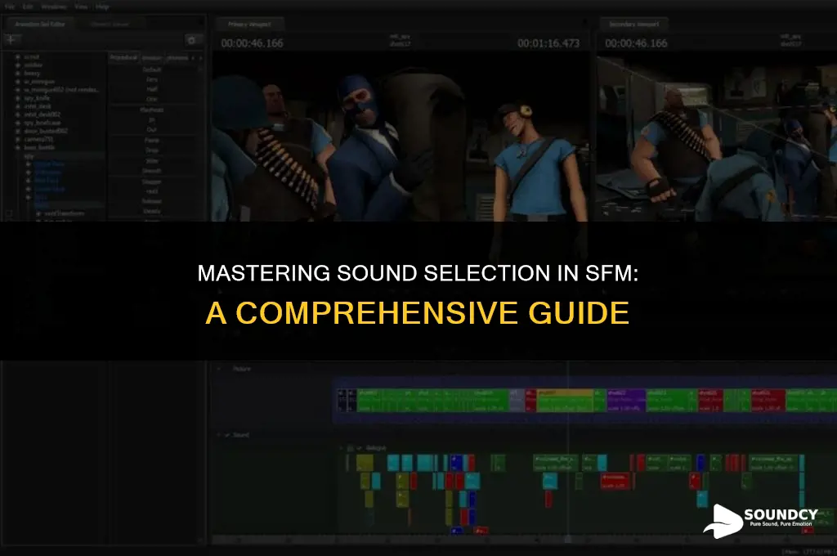This screenshot has width=837, height=556.
Task: Choose the Steady preset
Action: [x=152, y=212]
